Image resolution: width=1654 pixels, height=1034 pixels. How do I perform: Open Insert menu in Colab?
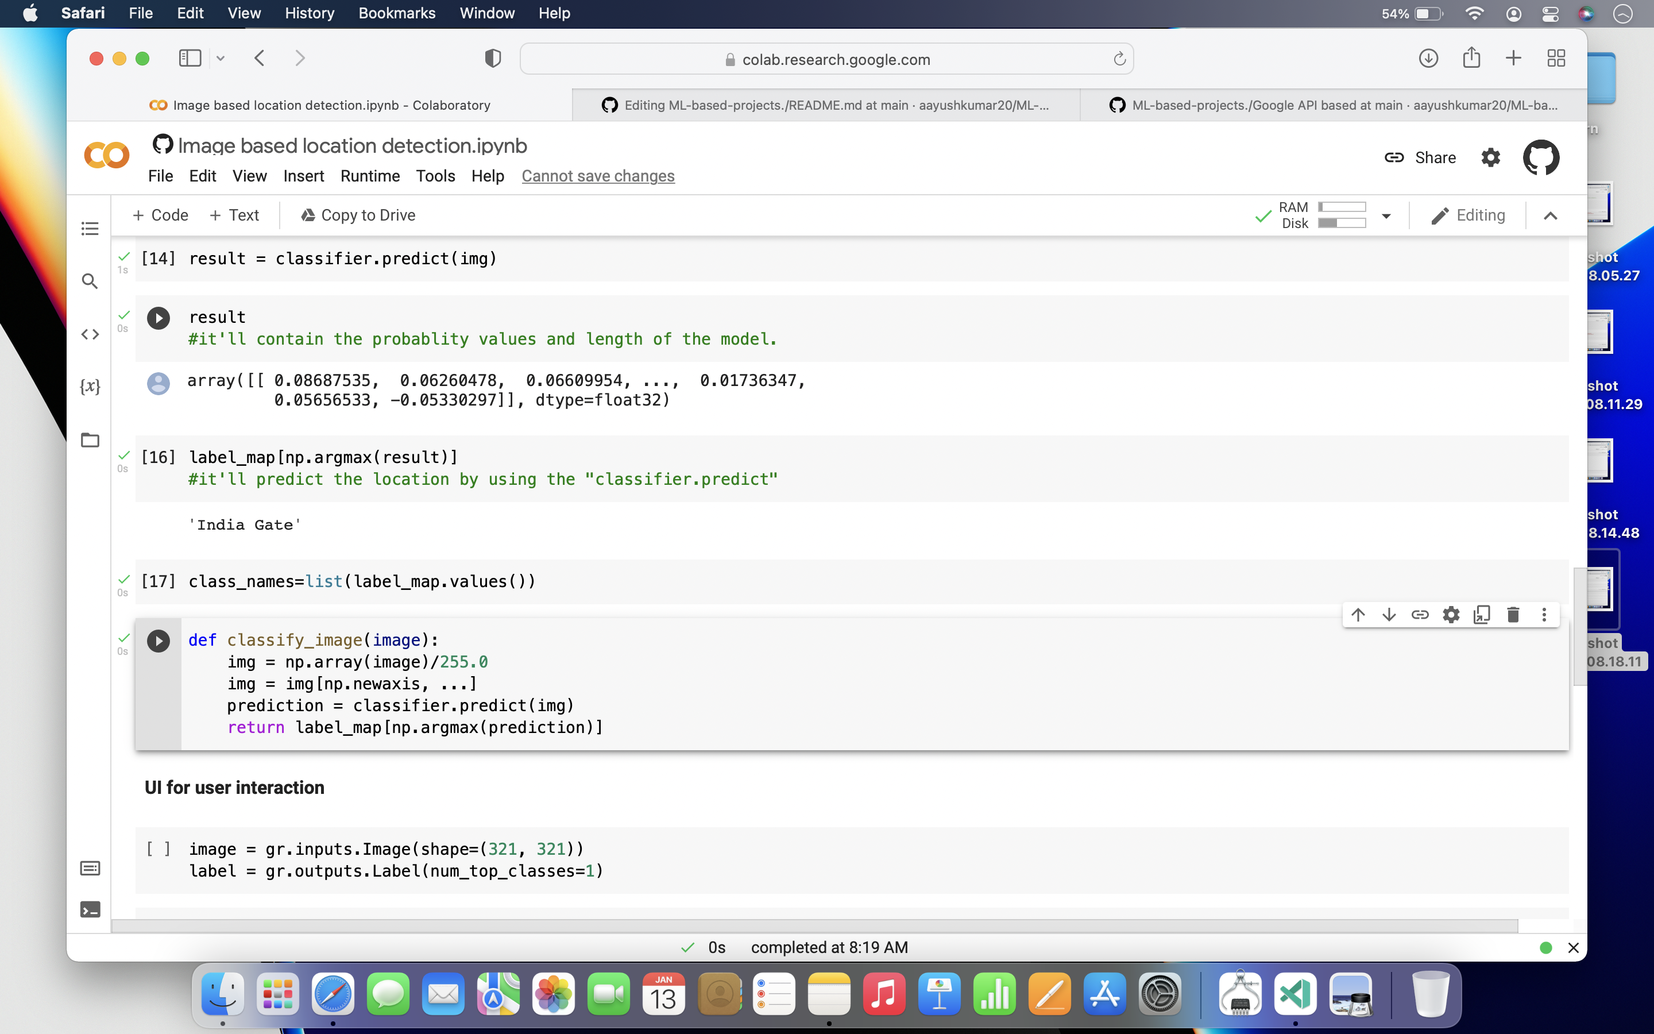click(x=303, y=176)
